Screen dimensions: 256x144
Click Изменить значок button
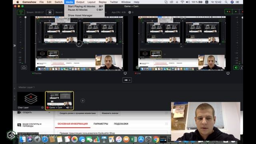(110, 113)
